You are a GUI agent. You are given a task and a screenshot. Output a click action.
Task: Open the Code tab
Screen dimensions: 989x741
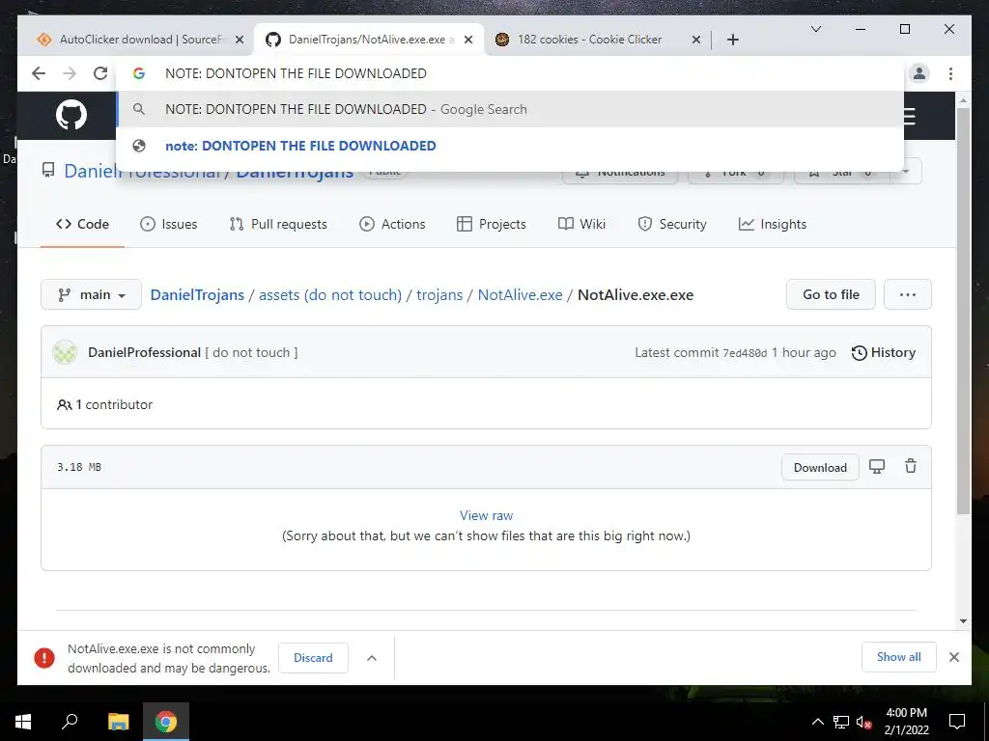click(x=83, y=224)
